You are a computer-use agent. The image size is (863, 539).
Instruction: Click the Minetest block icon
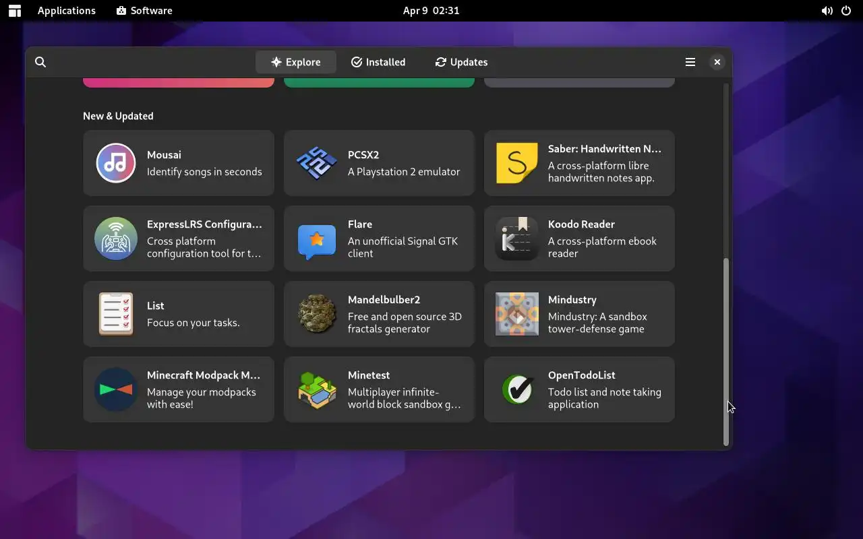coord(316,389)
